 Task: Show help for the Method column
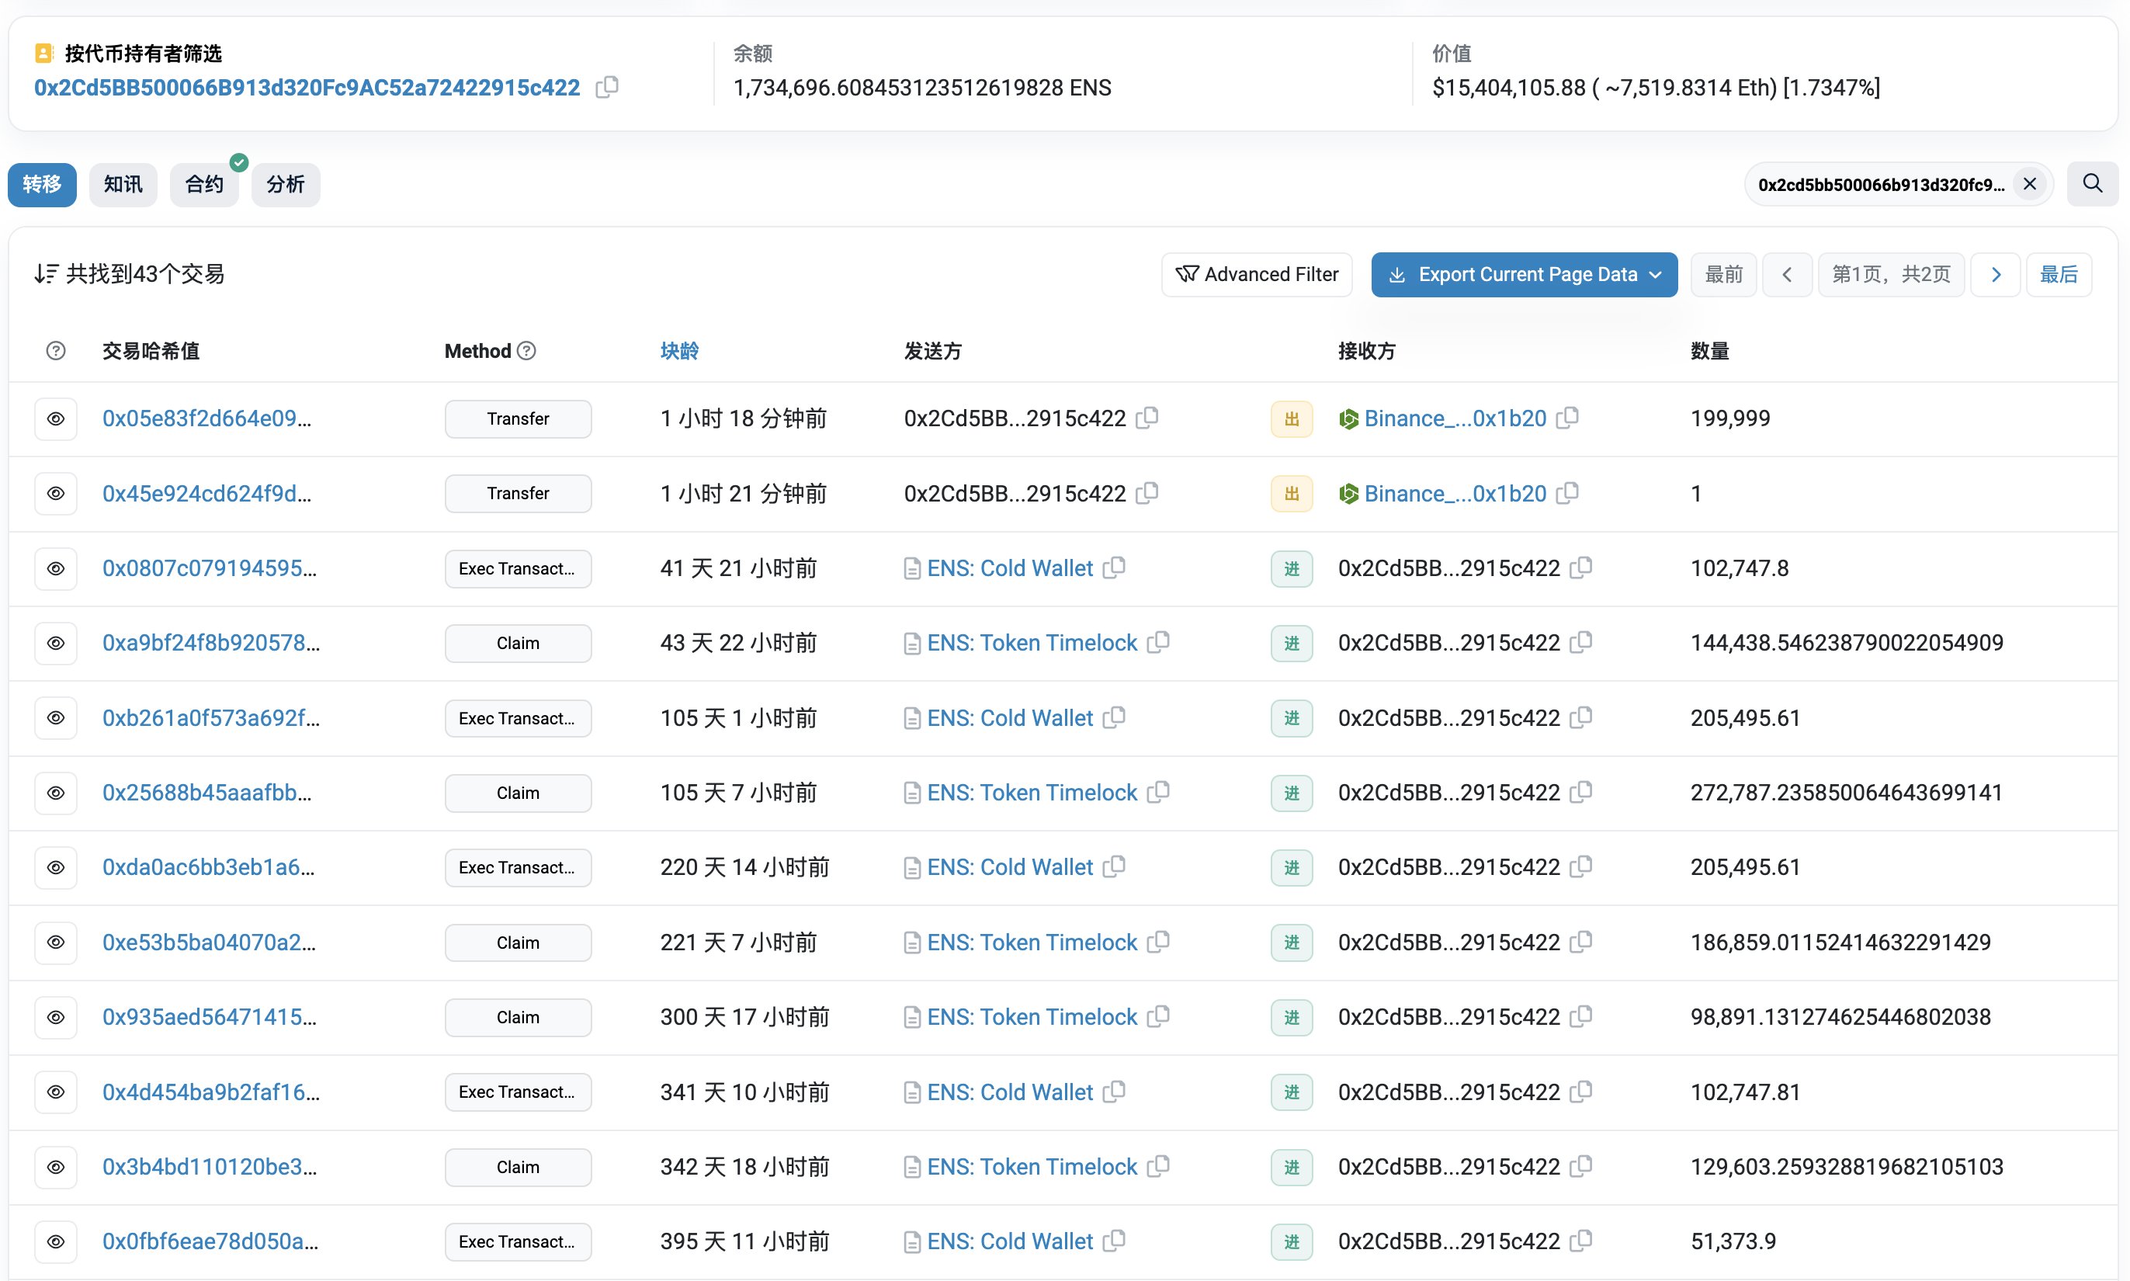(526, 350)
